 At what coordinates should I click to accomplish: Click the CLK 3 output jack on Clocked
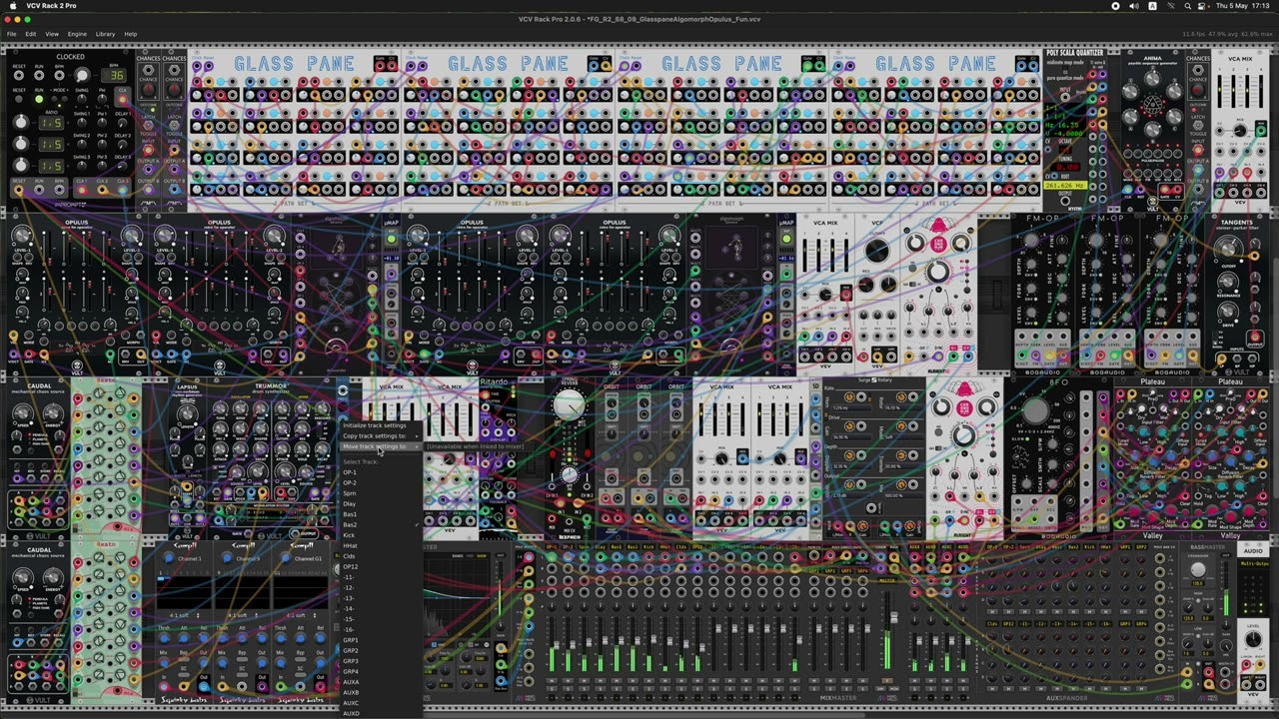pos(123,188)
